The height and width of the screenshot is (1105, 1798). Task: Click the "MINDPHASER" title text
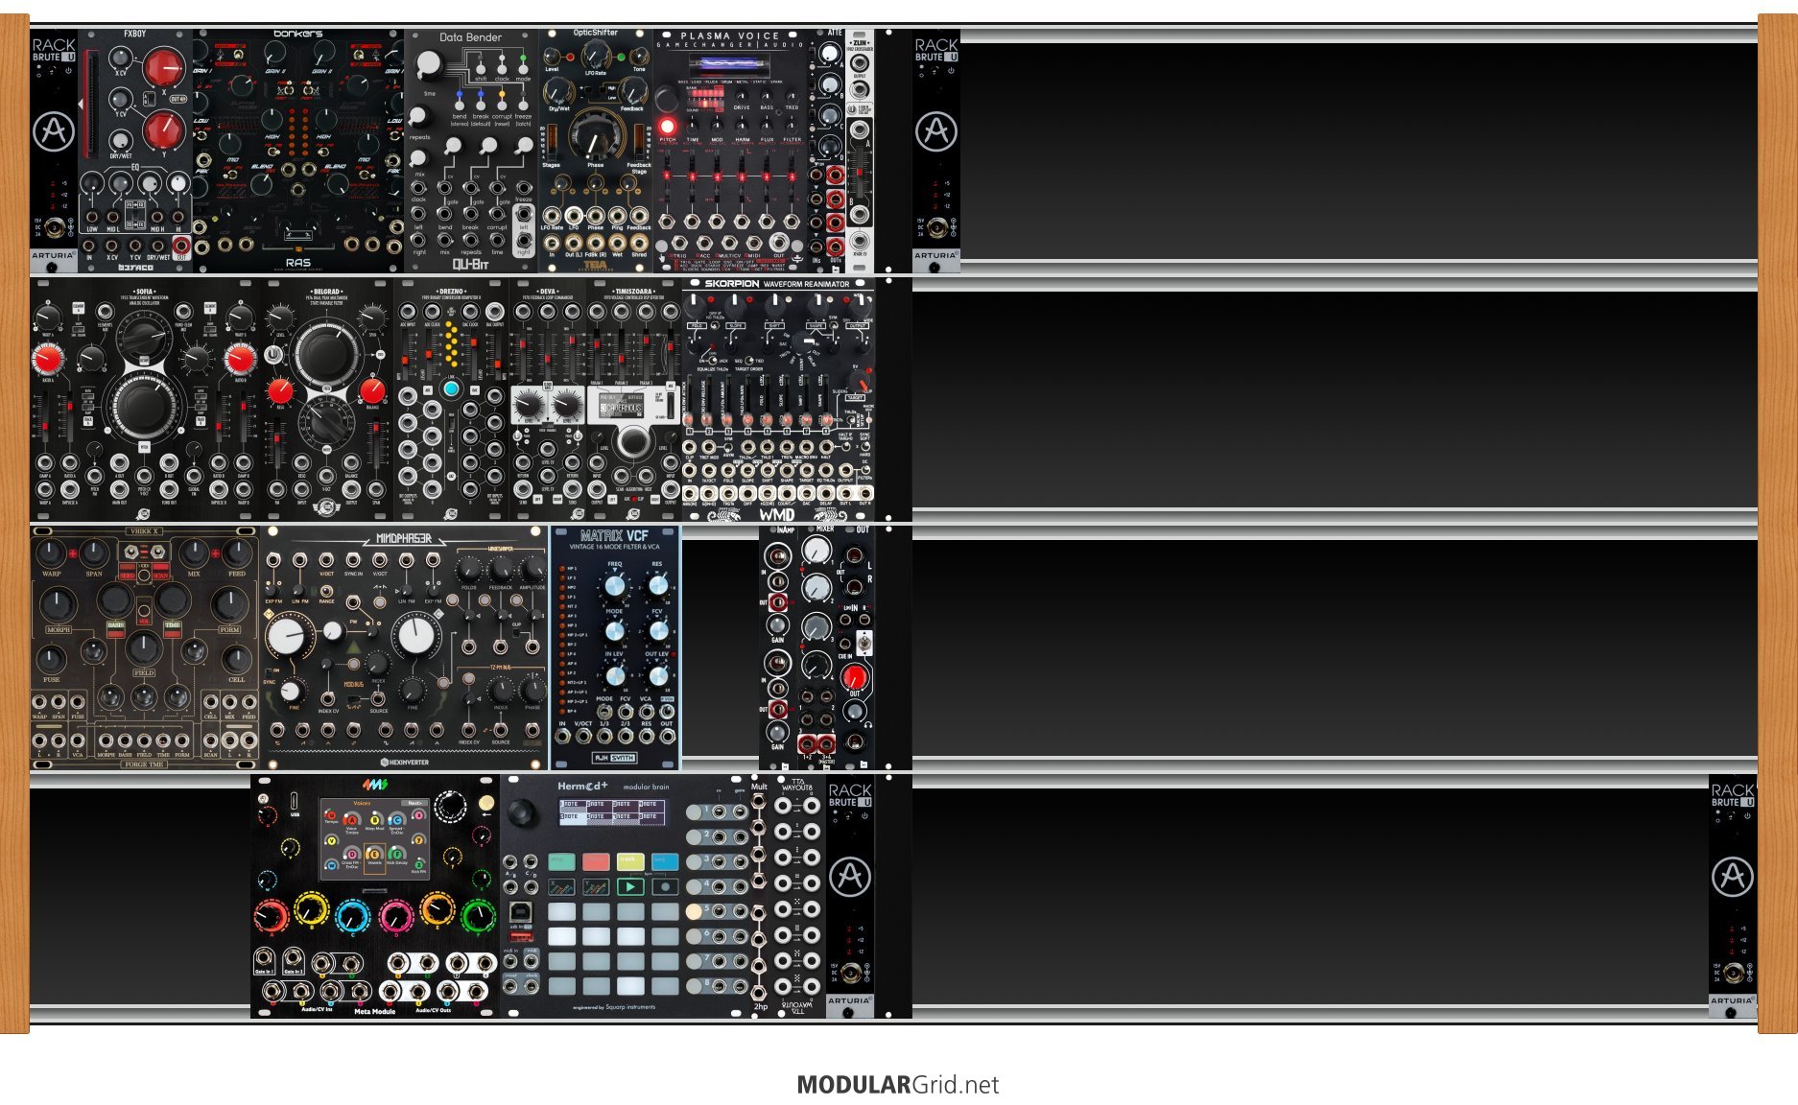click(404, 538)
